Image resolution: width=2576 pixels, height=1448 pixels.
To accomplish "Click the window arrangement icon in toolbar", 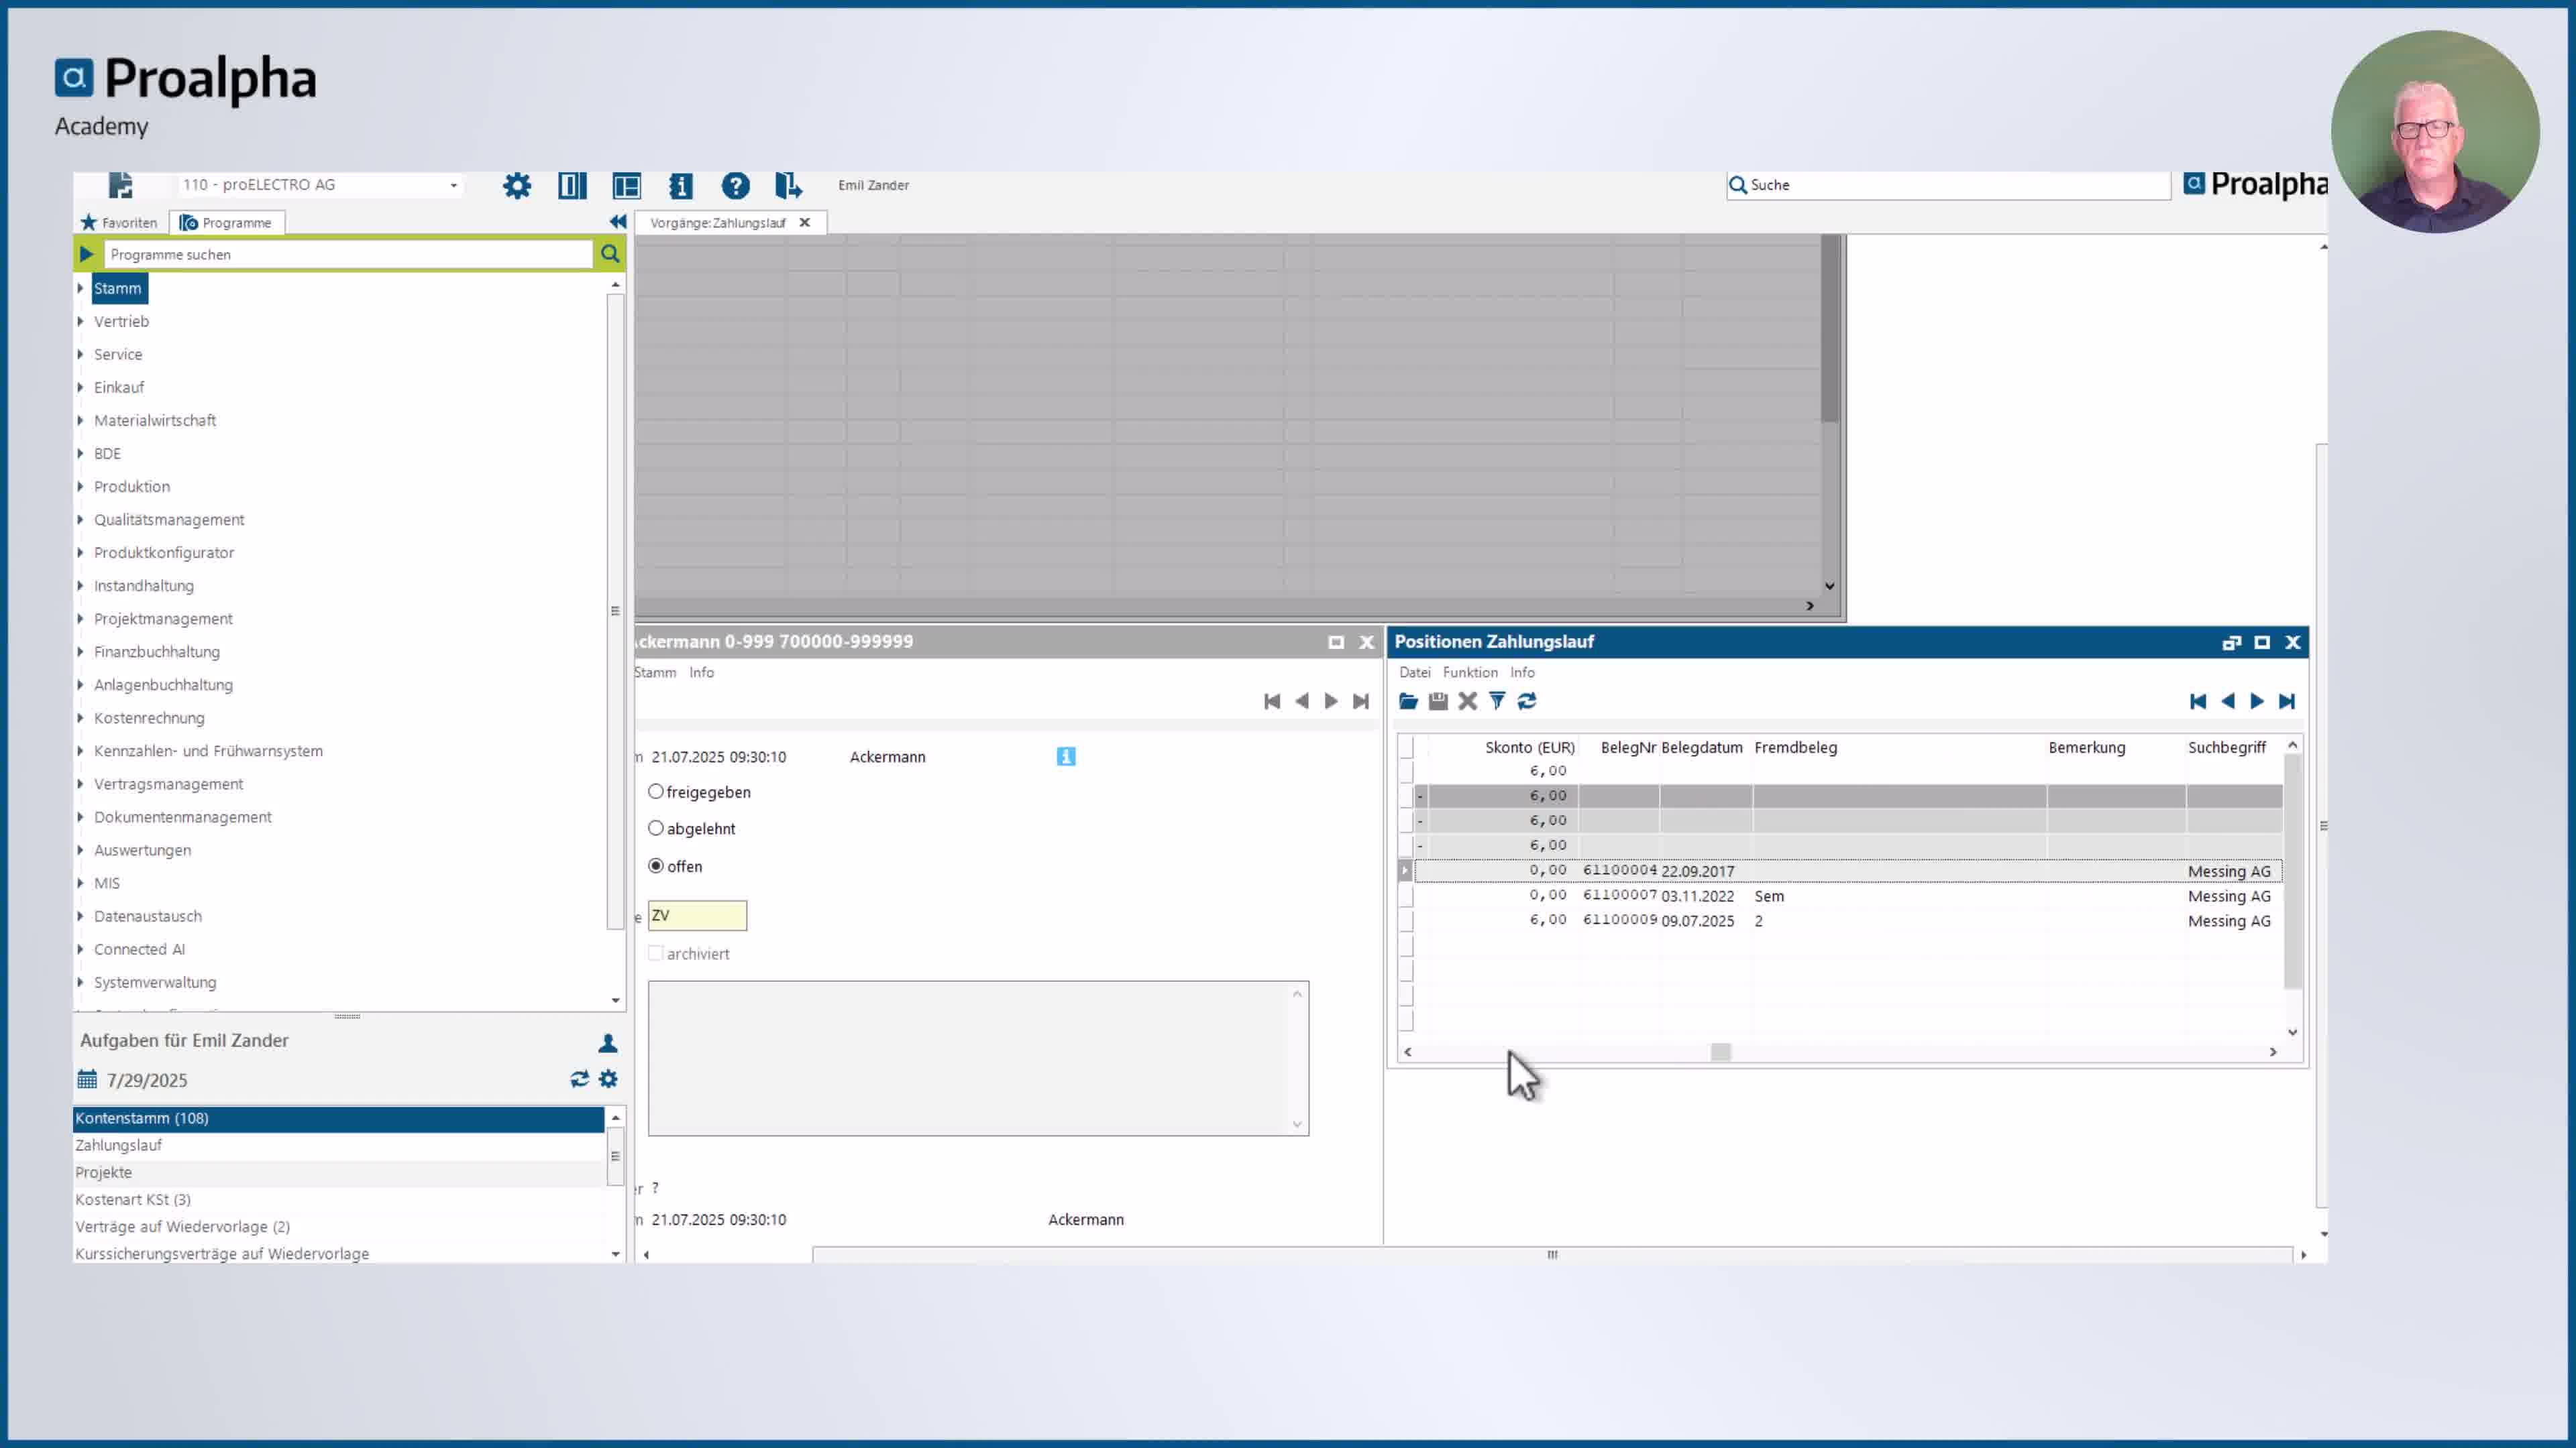I will [x=627, y=186].
